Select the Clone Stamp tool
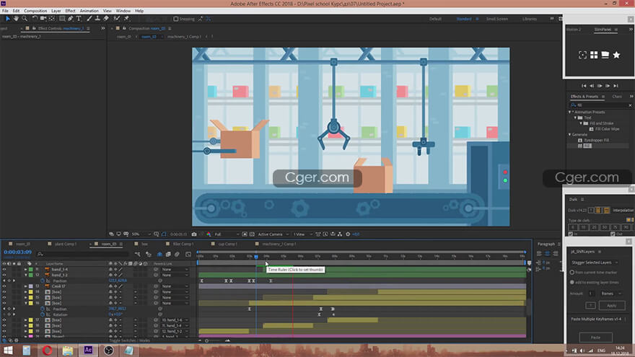635x357 pixels. pos(97,19)
